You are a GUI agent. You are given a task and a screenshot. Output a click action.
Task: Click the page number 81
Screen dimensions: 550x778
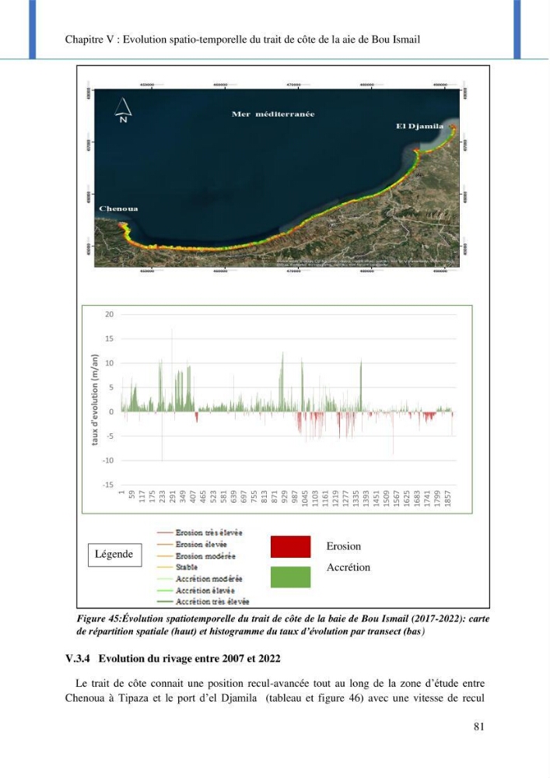[478, 727]
